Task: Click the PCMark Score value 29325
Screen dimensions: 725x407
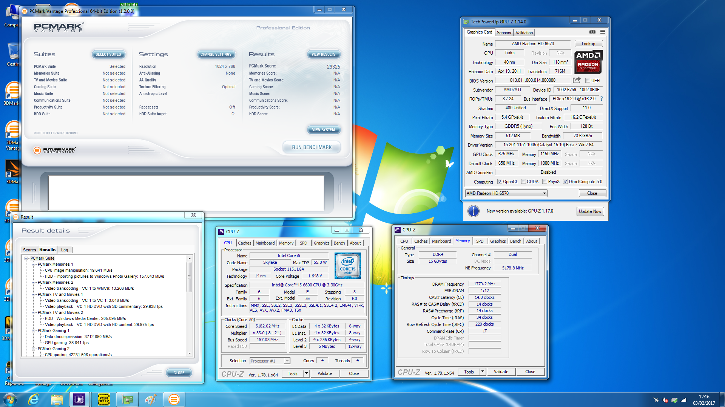Action: coord(333,67)
